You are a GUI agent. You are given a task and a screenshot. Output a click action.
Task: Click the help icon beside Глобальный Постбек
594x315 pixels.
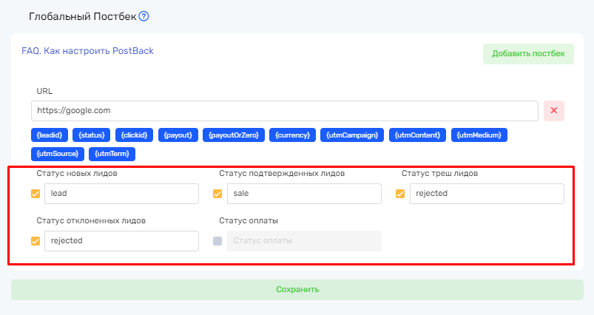144,16
